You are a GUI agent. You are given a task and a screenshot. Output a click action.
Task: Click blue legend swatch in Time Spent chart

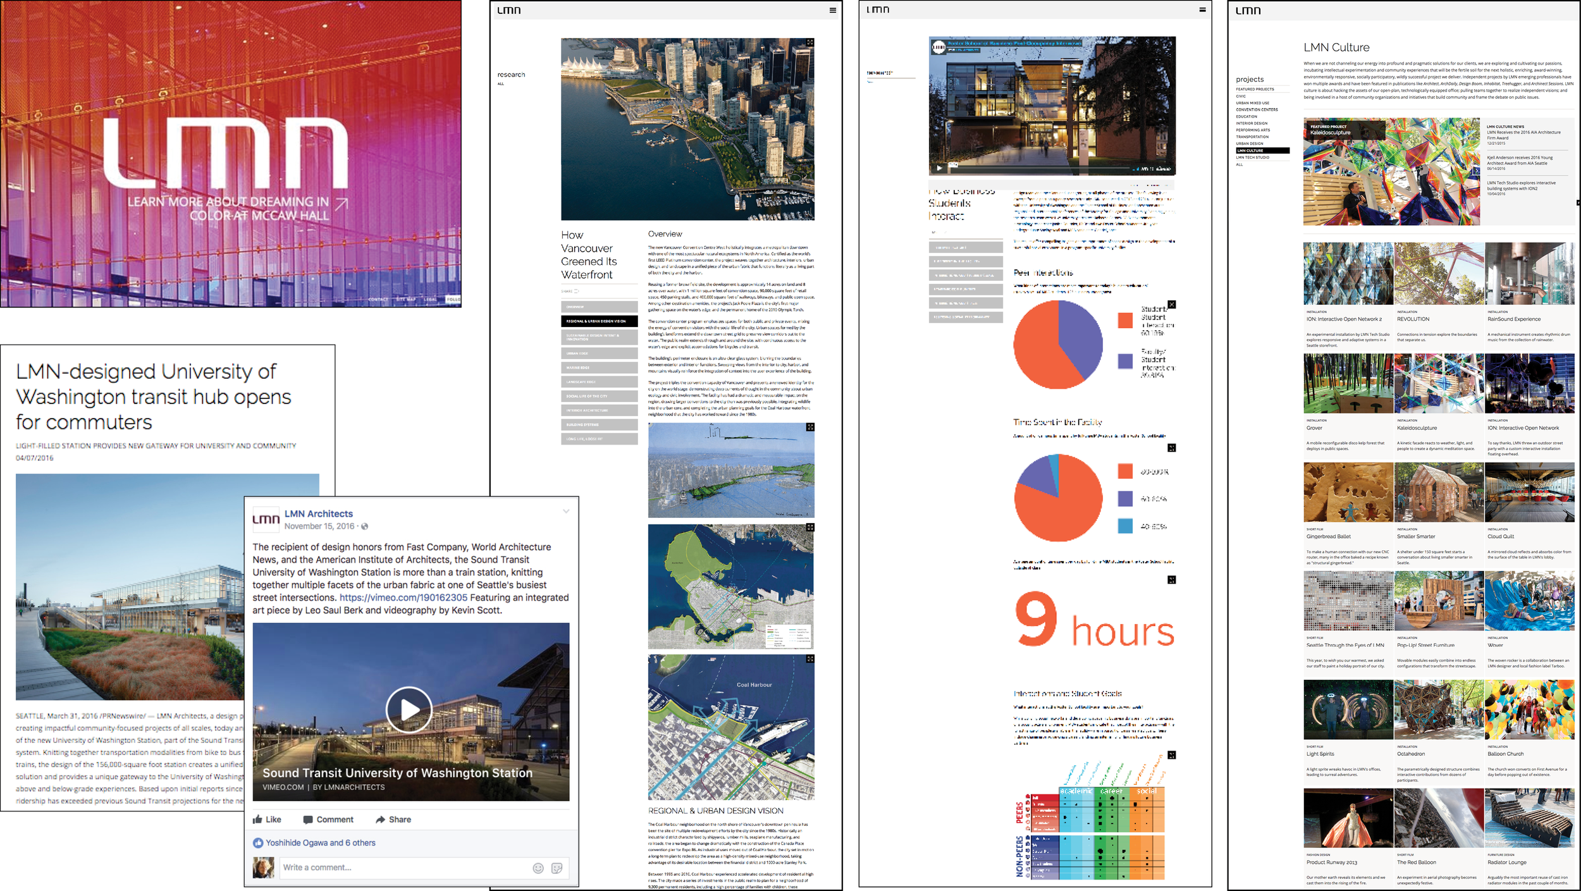point(1125,525)
